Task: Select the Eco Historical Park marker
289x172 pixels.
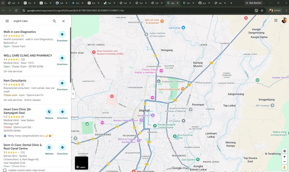Action: 175,136
